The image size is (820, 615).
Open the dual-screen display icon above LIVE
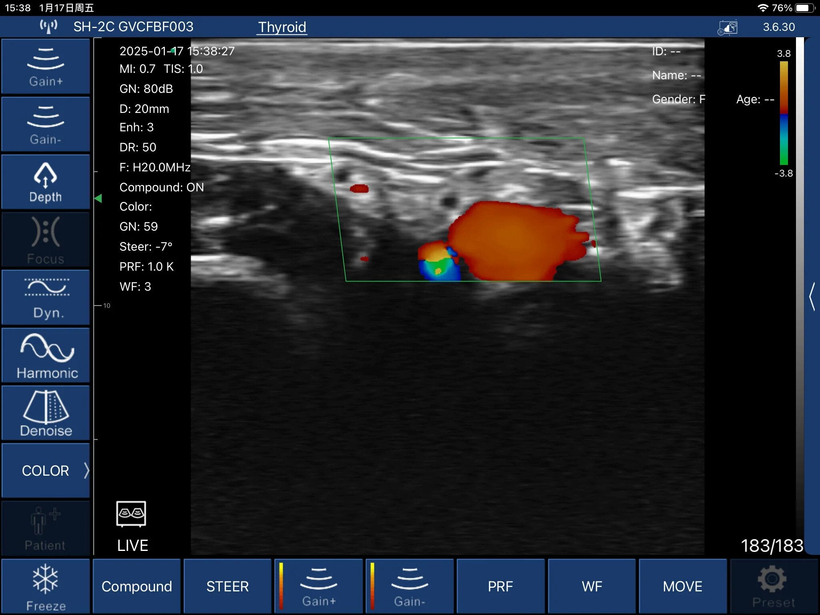(131, 513)
